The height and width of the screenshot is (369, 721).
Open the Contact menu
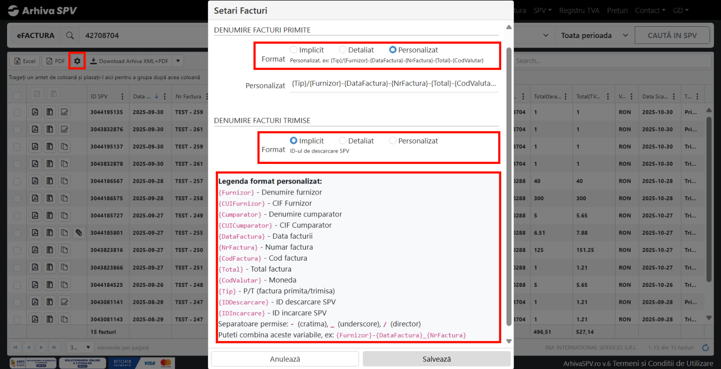coord(650,10)
